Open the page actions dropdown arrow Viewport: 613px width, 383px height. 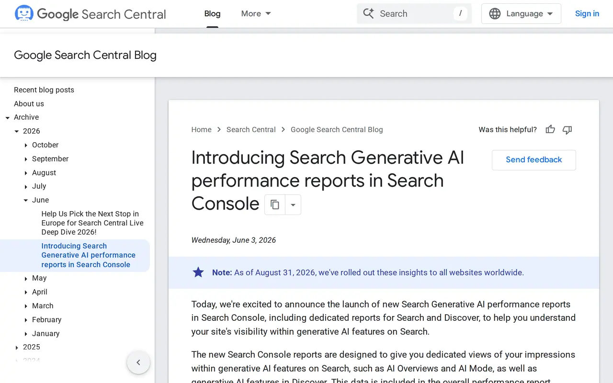point(293,205)
